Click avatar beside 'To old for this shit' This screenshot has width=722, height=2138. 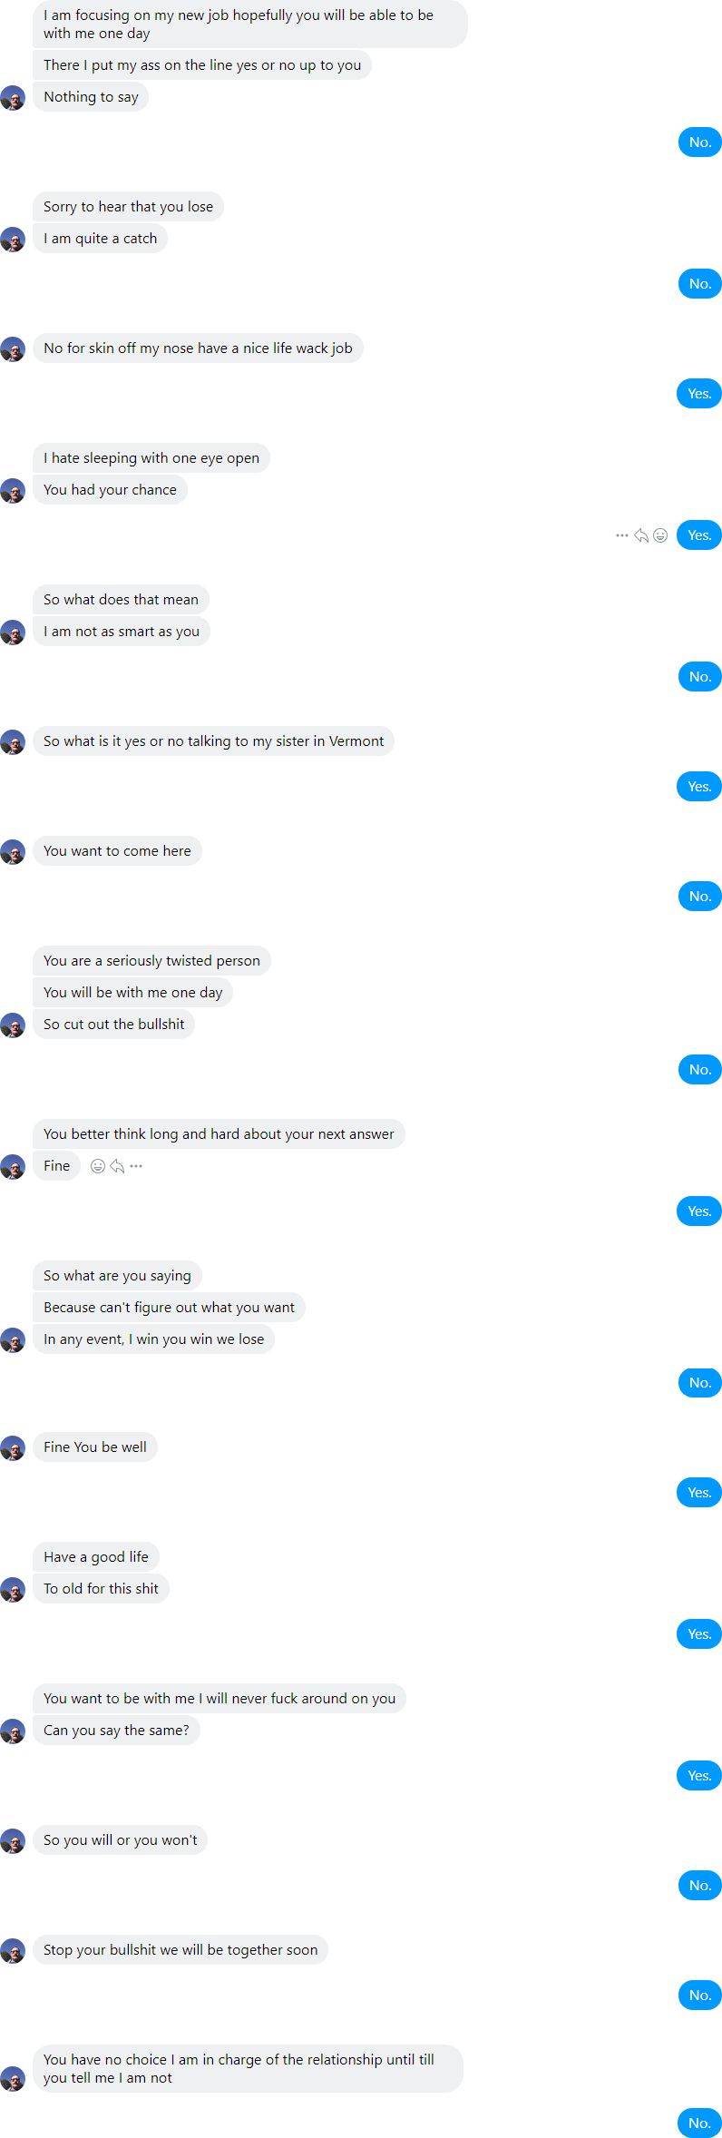tap(13, 1590)
